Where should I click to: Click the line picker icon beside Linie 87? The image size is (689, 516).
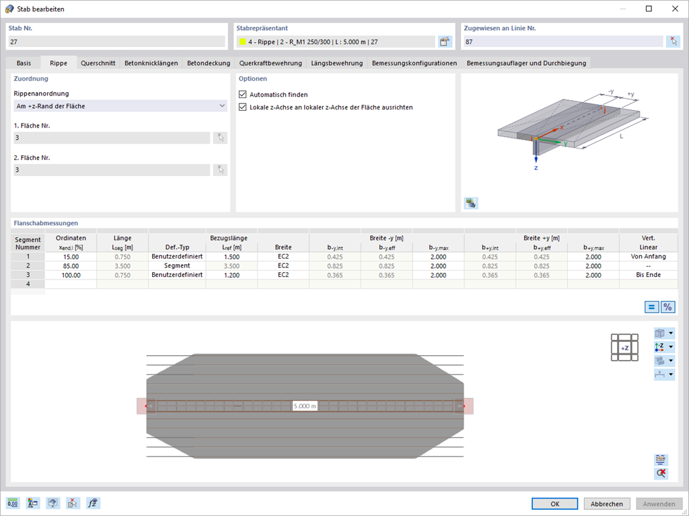click(x=673, y=42)
